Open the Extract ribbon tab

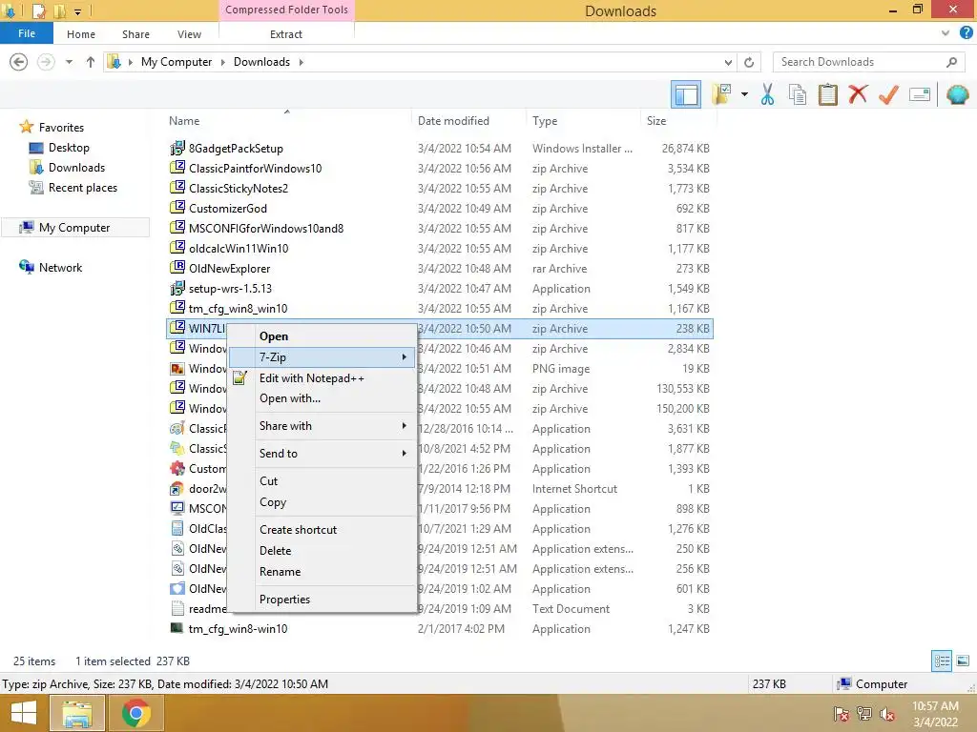(x=286, y=34)
